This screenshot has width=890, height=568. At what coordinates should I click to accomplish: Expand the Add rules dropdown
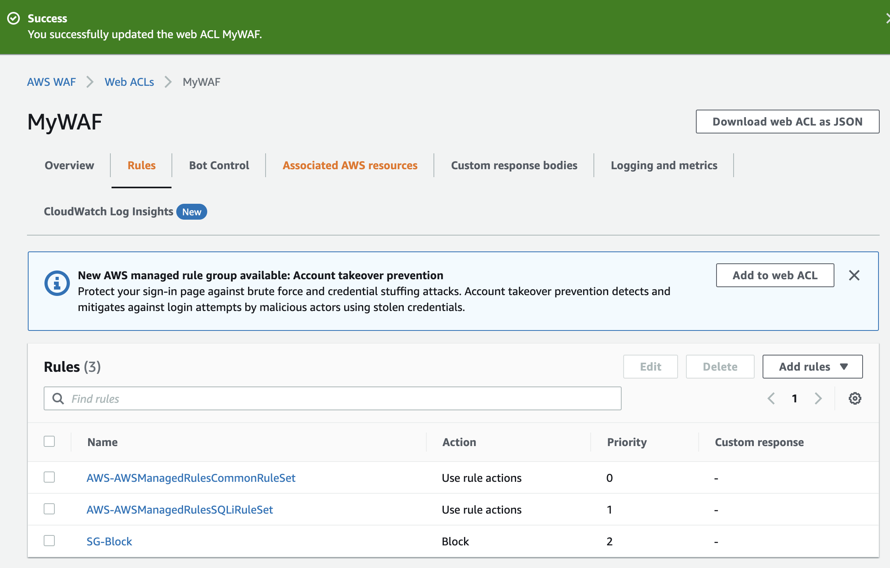(812, 367)
